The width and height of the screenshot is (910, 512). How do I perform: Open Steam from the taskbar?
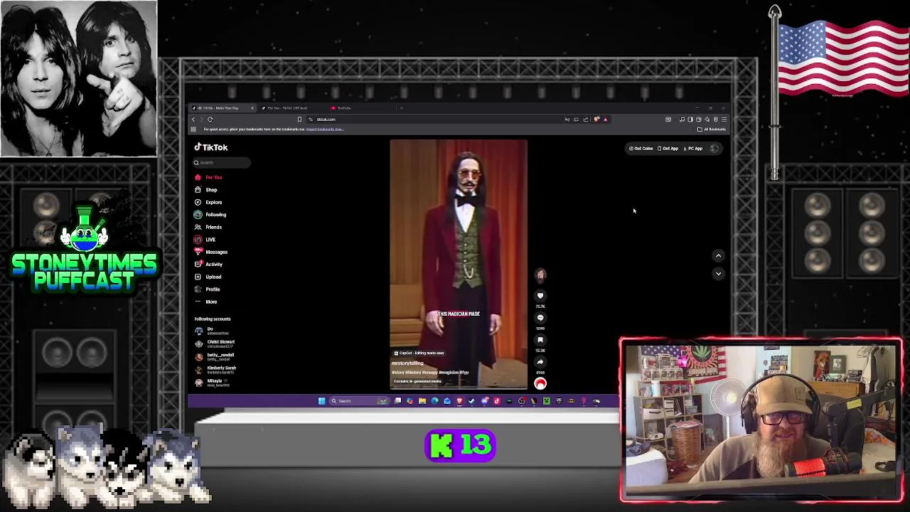pos(471,401)
